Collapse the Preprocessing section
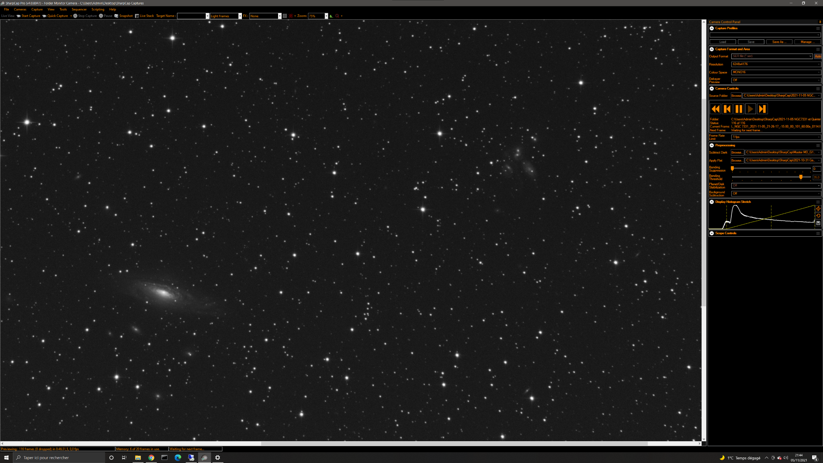This screenshot has width=823, height=463. click(x=712, y=145)
